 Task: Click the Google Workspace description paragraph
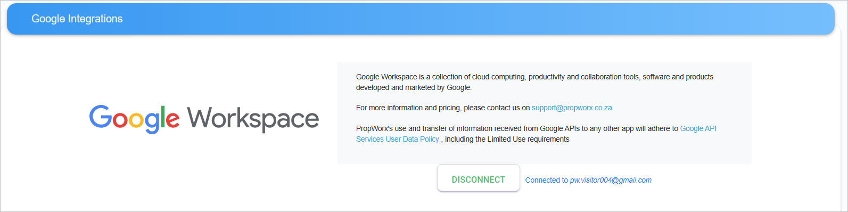[x=534, y=82]
